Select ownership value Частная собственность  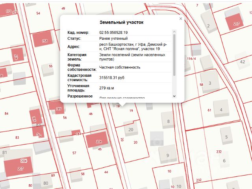coord(120,67)
